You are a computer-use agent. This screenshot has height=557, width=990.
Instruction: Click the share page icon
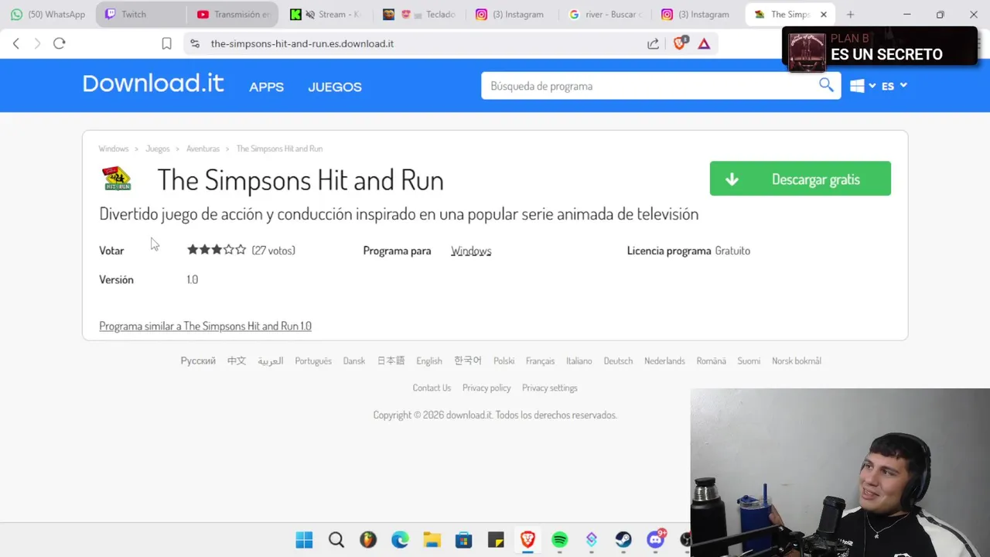(x=653, y=43)
